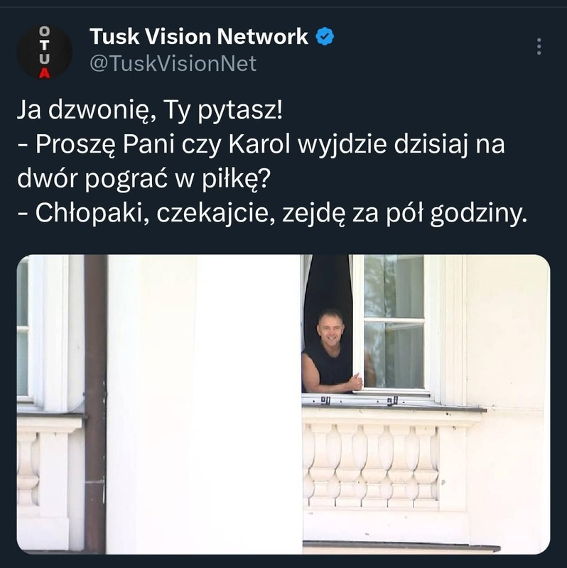Click the blue verified badge
The width and height of the screenshot is (567, 568).
[x=325, y=36]
